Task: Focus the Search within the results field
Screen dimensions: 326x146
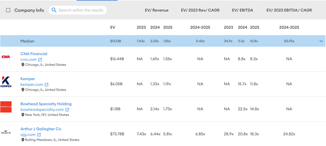Action: [78, 10]
